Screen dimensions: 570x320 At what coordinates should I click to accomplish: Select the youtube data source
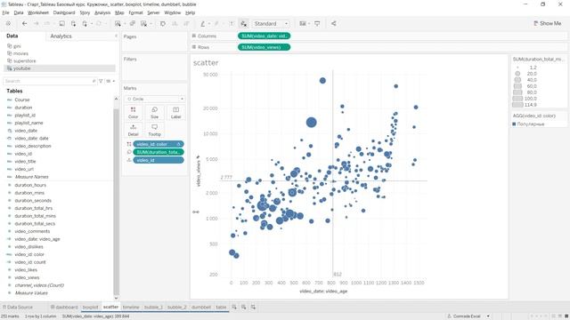(60, 68)
